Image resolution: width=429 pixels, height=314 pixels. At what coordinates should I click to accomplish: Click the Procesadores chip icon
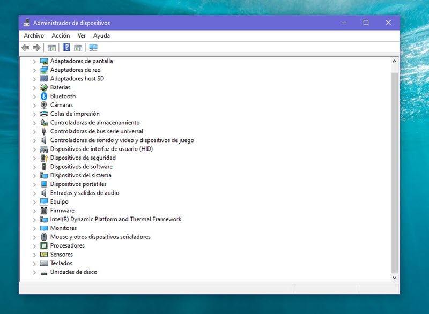pyautogui.click(x=44, y=246)
